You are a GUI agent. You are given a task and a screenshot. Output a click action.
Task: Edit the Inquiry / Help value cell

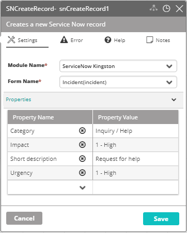point(135,131)
